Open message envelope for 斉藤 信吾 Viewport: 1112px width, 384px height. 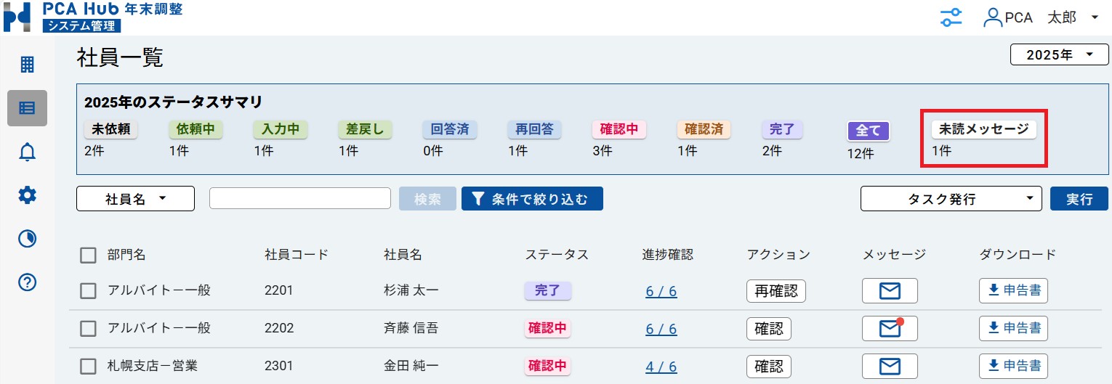(890, 328)
